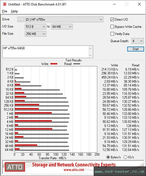Click the write value 2.69 MB/s

pos(111,81)
